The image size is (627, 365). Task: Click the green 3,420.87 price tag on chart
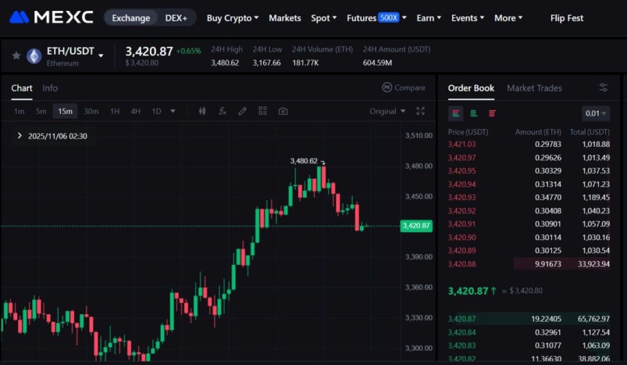click(x=416, y=226)
